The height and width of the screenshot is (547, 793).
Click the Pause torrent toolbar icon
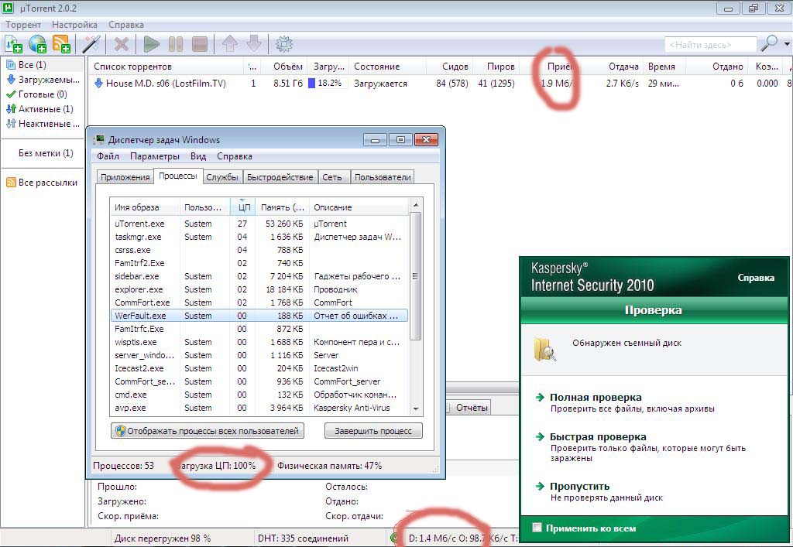[176, 43]
